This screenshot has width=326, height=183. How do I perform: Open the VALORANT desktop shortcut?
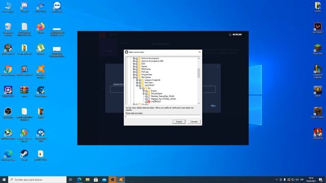(x=318, y=28)
